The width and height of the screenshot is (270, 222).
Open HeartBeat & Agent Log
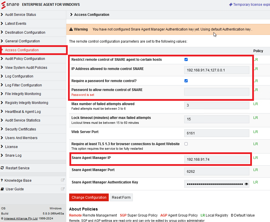[23, 112]
